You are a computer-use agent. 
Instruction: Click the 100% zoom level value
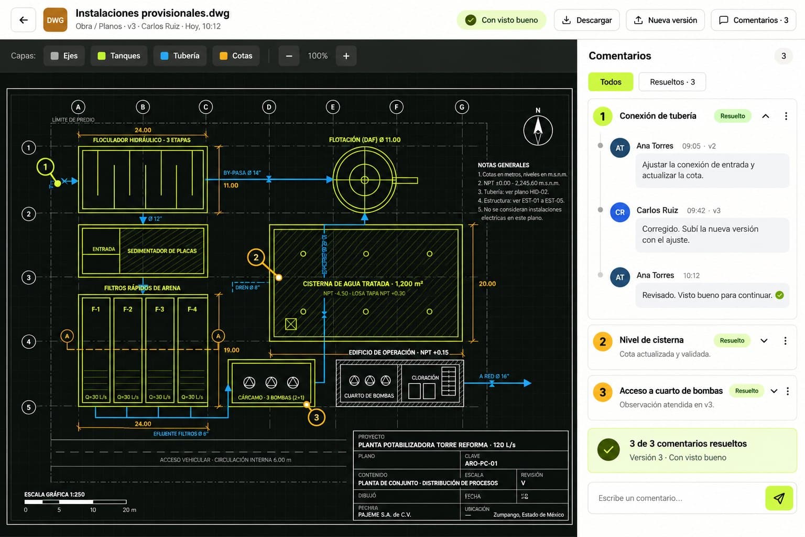tap(318, 56)
